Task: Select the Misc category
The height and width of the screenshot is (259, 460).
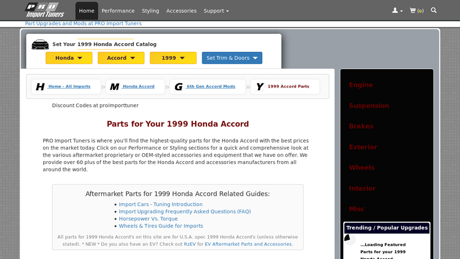Action: 356,209
